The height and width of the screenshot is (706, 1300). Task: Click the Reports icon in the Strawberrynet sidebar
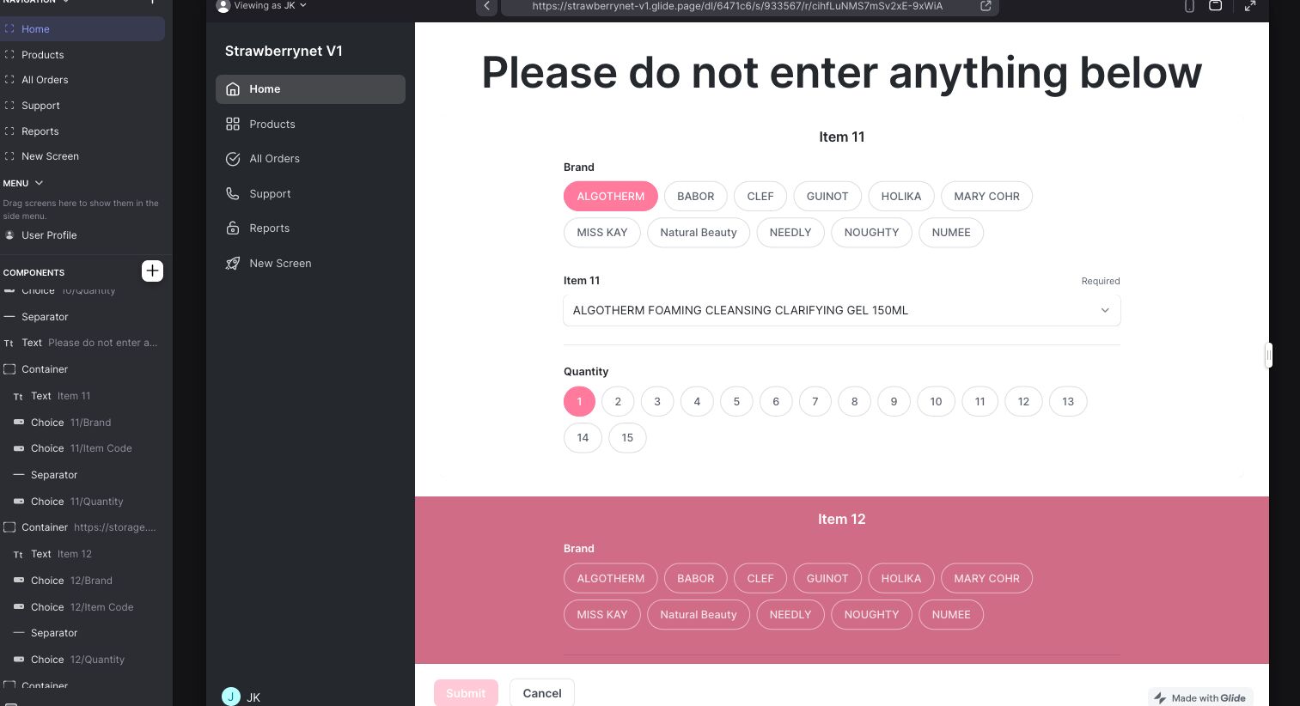[233, 228]
